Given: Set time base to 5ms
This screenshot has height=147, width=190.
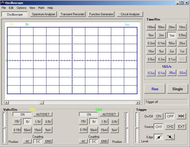Looking at the screenshot, I should [151, 35].
